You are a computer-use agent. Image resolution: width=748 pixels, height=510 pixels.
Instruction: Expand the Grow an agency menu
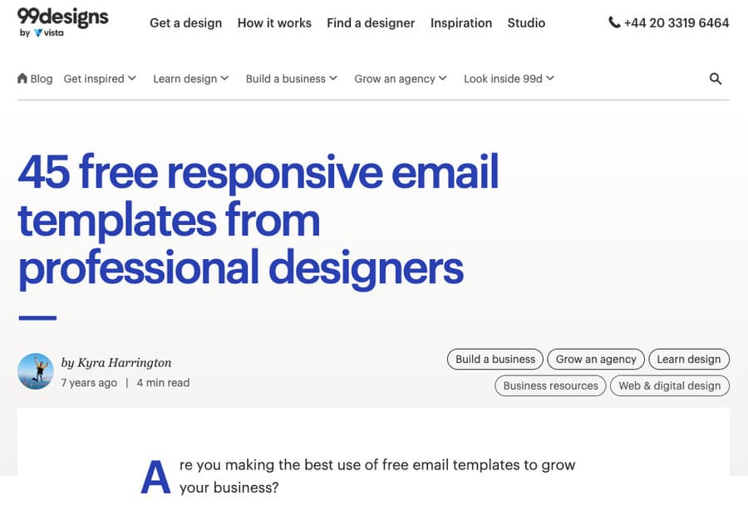tap(401, 79)
